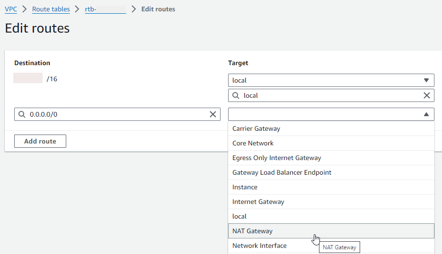Select local option in dropdown list
Image resolution: width=442 pixels, height=254 pixels.
pos(239,216)
